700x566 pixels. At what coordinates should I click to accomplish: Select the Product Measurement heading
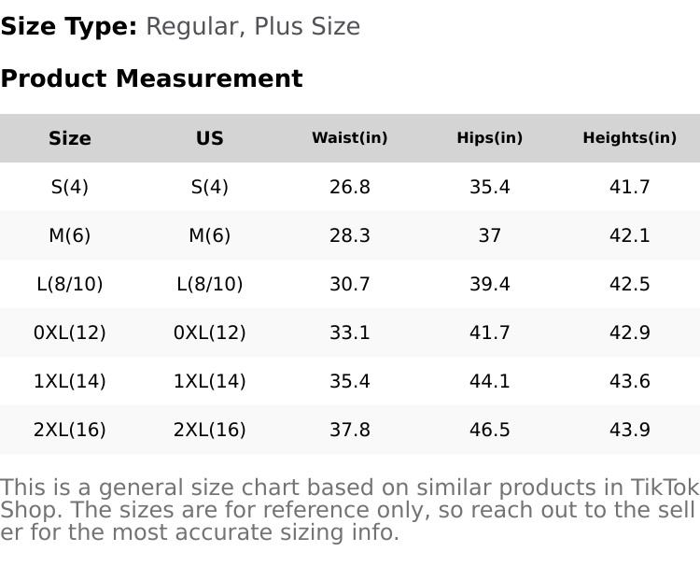click(151, 78)
